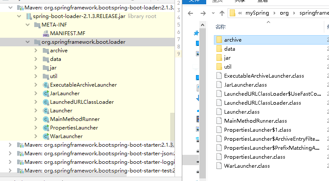The image size is (329, 181).
Task: Expand the PropertiesLauncher class node
Action: coord(36,128)
